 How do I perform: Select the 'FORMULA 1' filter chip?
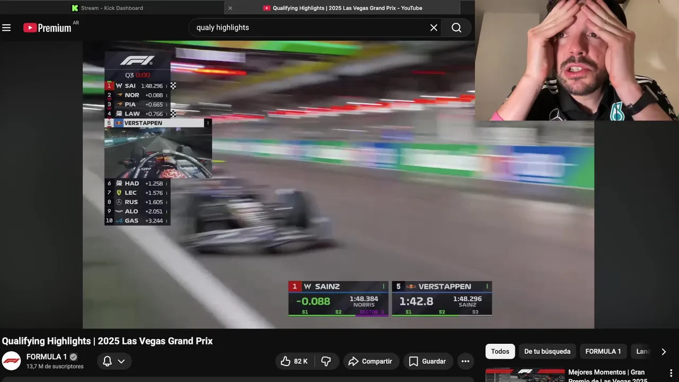(x=603, y=351)
